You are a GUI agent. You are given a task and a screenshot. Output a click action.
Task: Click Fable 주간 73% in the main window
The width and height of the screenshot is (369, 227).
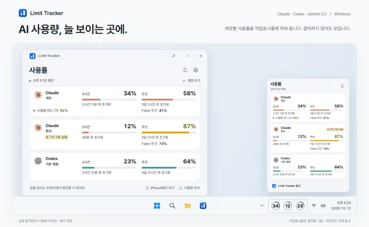154,143
